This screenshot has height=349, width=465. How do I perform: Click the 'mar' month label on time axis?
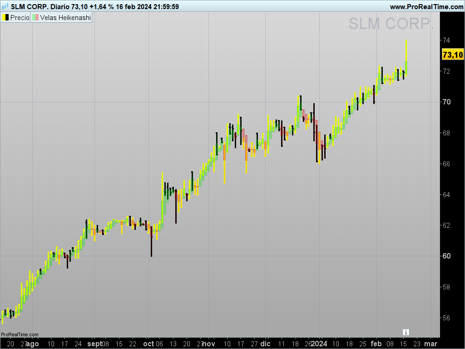click(431, 344)
